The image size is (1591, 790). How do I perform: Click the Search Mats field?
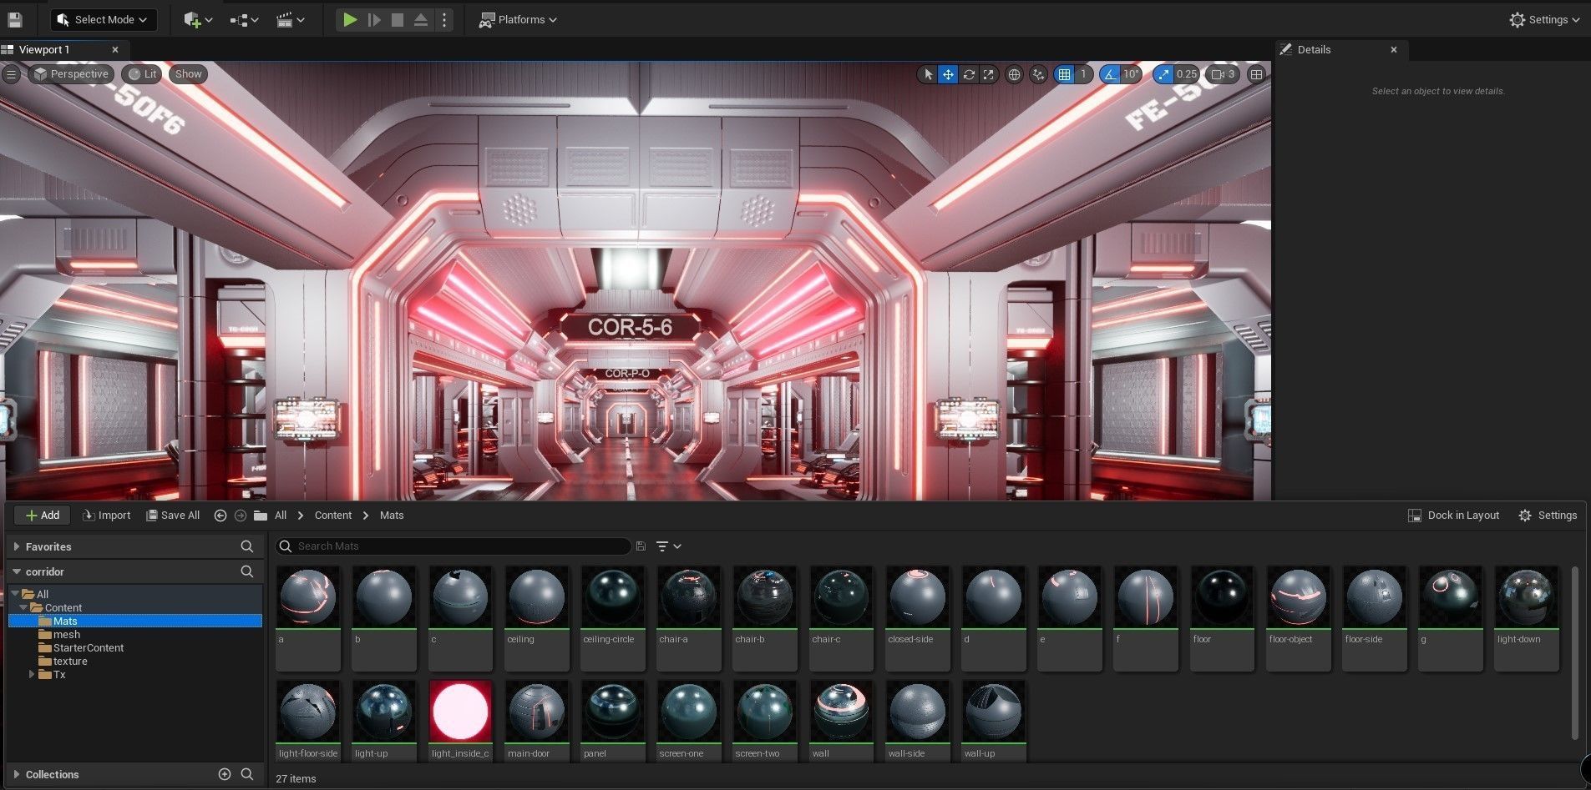(453, 546)
